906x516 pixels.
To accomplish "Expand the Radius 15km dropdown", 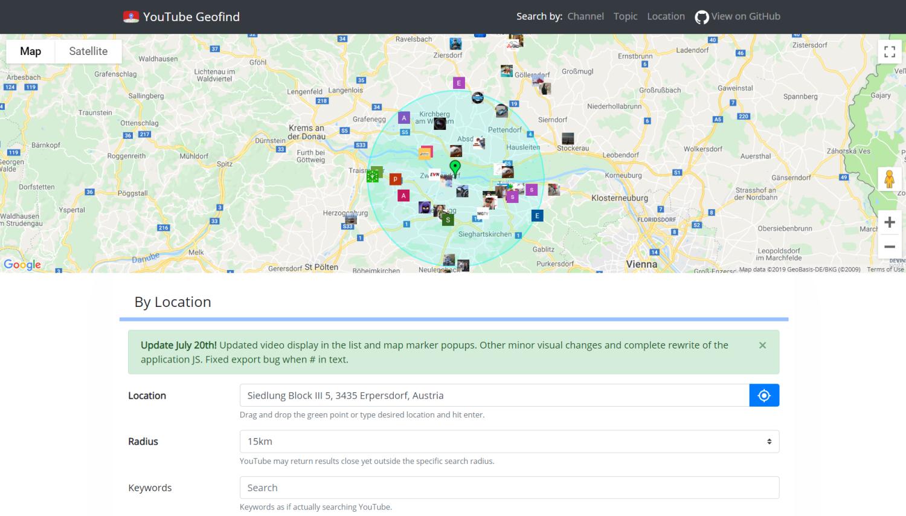I will click(509, 442).
